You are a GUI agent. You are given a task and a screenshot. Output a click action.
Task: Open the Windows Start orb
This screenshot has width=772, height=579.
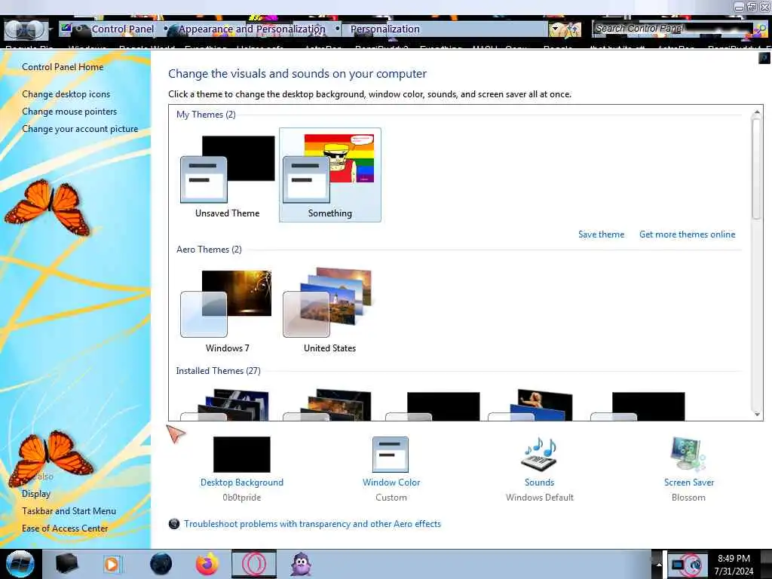pos(20,564)
